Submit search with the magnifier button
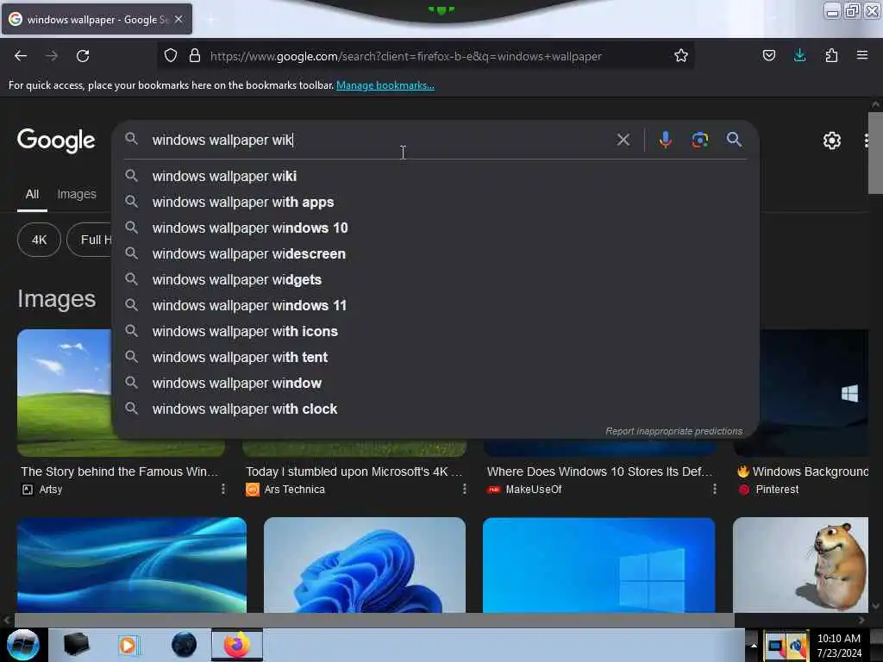Image resolution: width=883 pixels, height=662 pixels. (734, 139)
